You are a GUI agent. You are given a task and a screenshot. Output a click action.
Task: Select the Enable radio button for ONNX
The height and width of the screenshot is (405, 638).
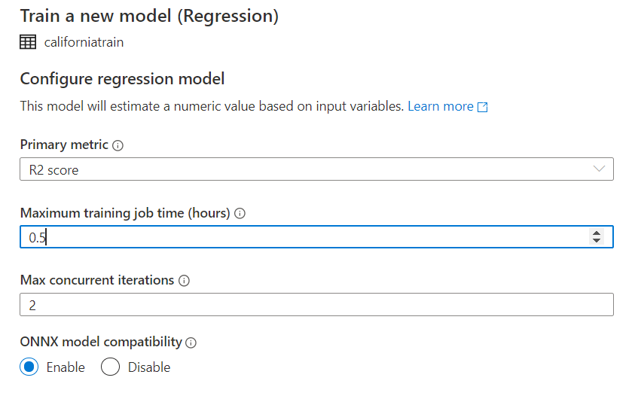(x=29, y=367)
